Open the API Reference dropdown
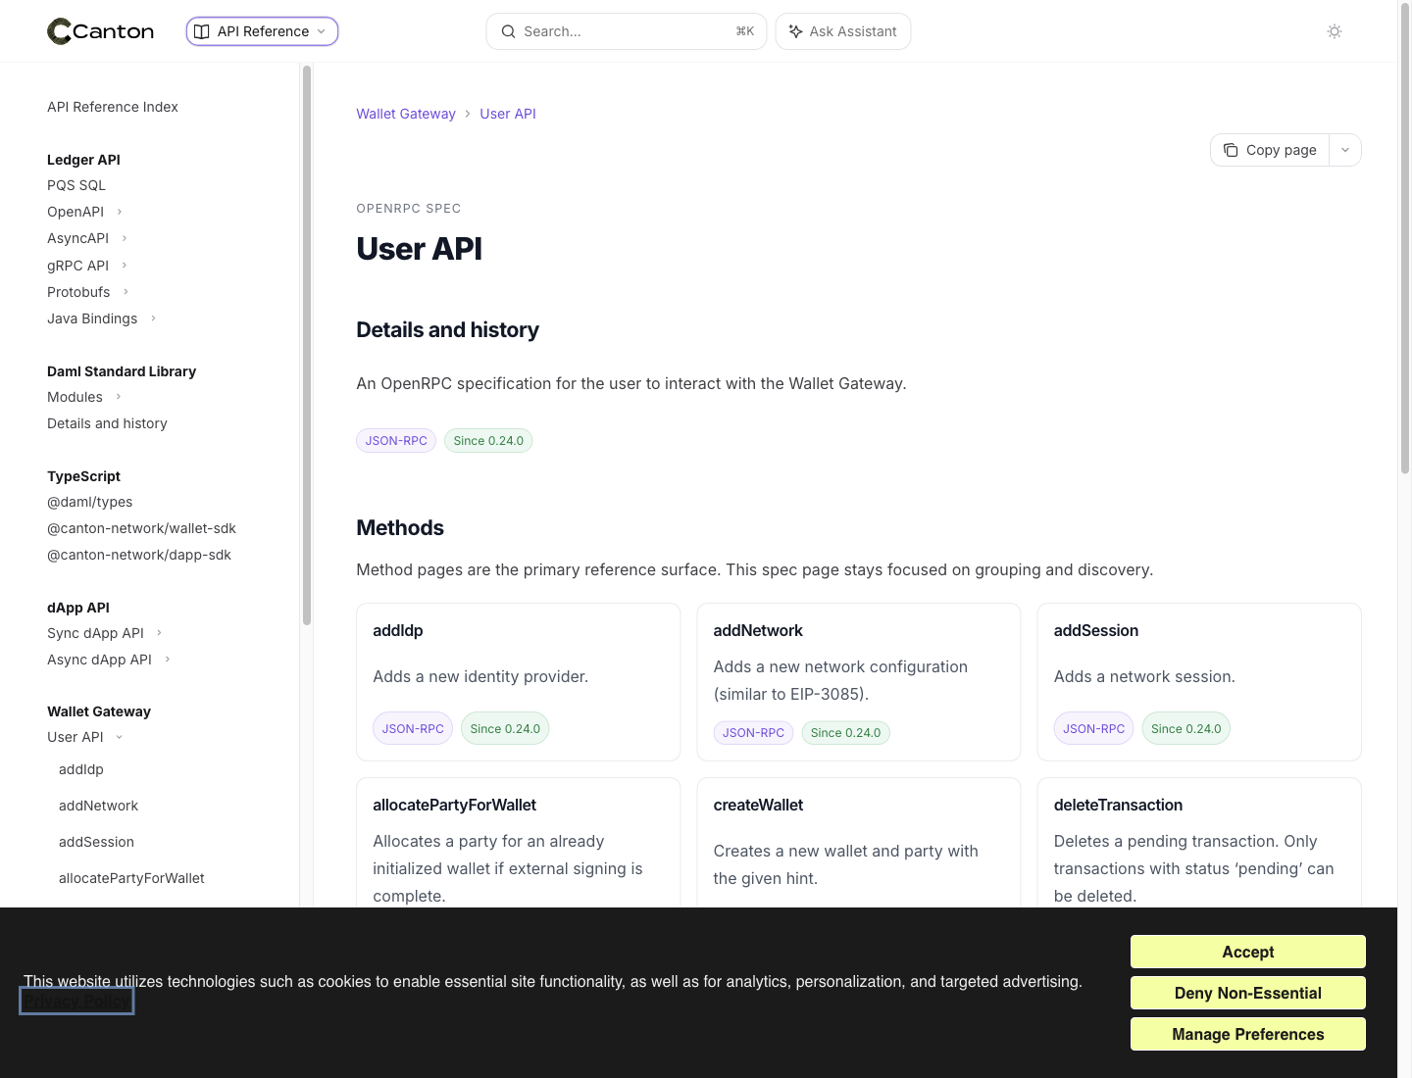1412x1078 pixels. 262,31
